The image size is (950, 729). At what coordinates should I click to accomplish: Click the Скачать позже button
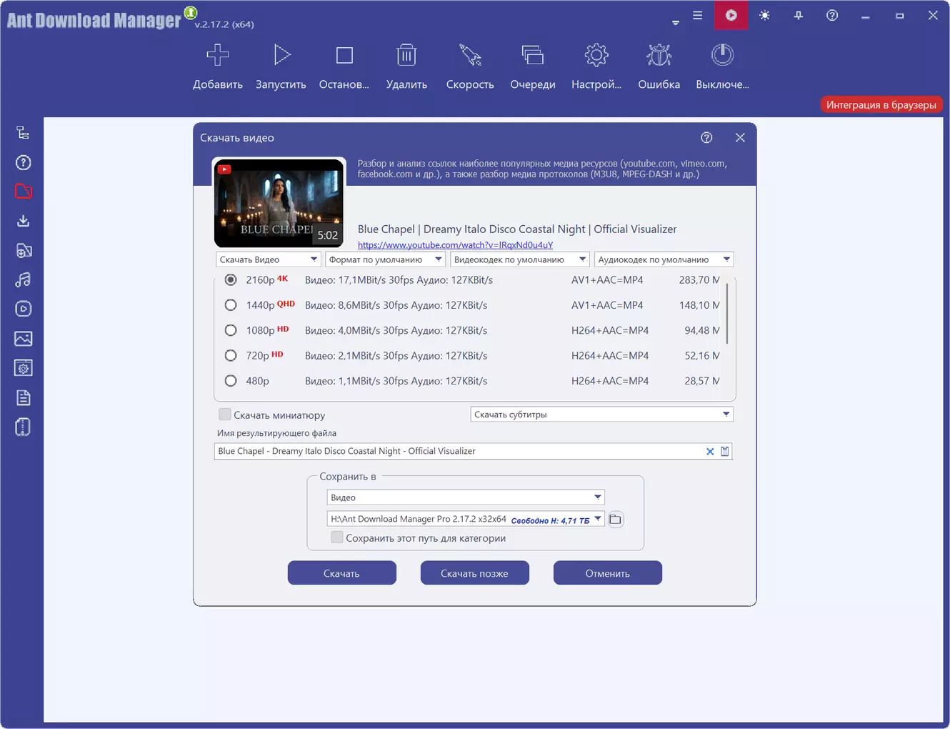point(475,573)
